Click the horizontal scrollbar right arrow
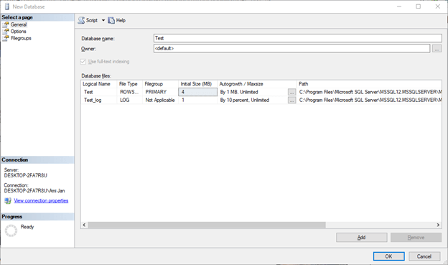Screen dimensions: 448x265 438,225
